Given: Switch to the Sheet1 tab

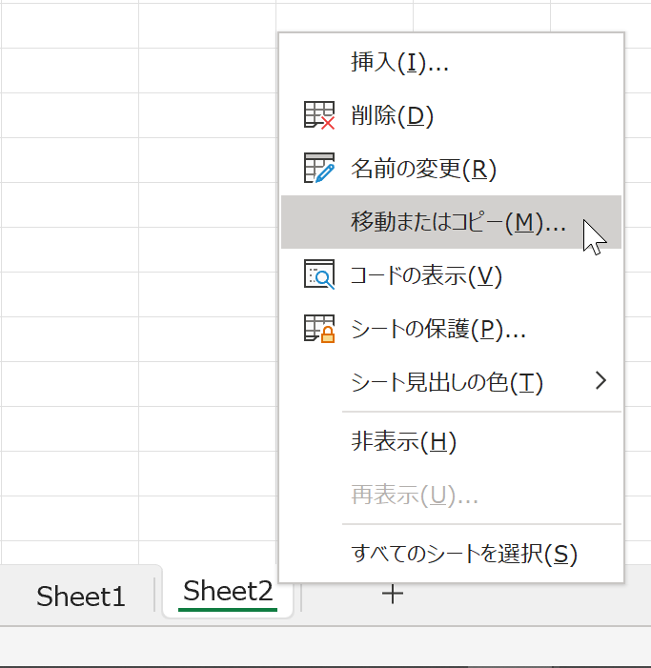Looking at the screenshot, I should point(80,596).
